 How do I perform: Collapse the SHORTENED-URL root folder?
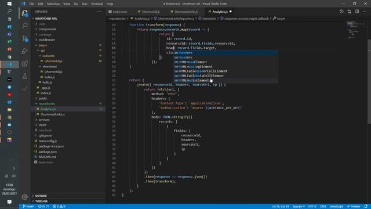tap(46, 19)
